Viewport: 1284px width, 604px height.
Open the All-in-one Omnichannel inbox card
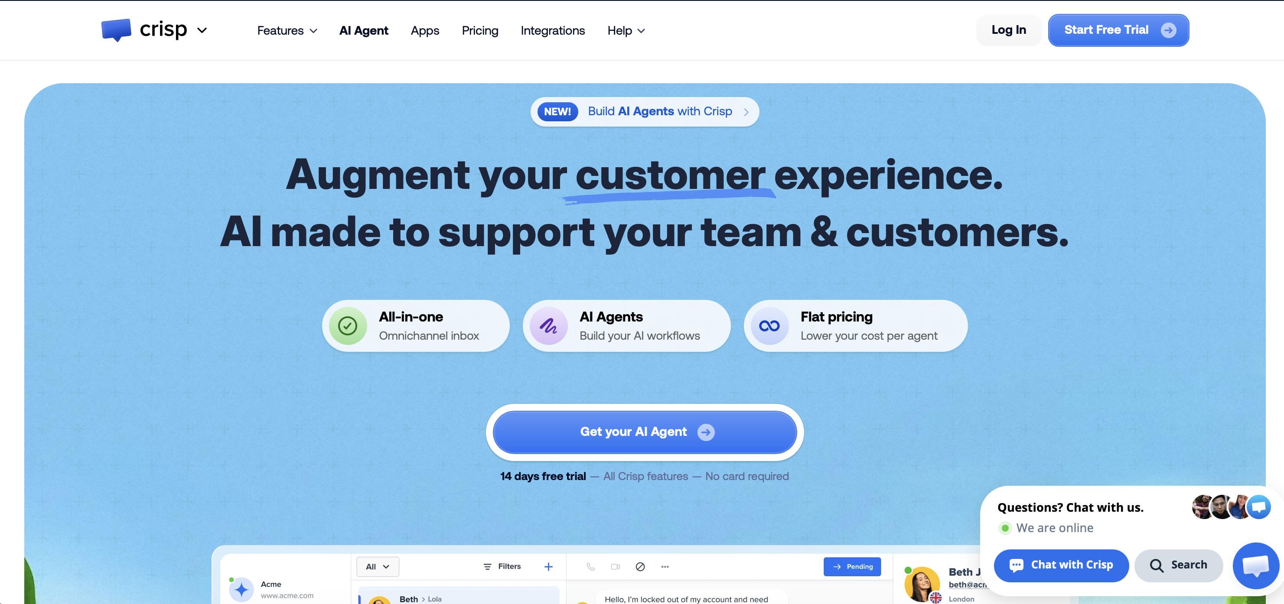tap(416, 326)
